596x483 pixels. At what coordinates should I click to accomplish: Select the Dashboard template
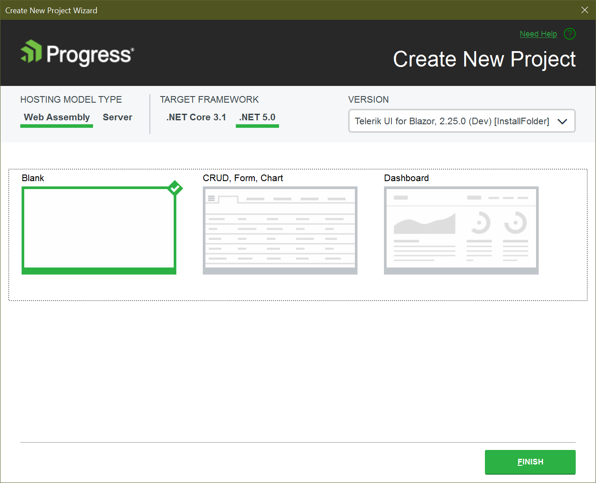(x=461, y=230)
